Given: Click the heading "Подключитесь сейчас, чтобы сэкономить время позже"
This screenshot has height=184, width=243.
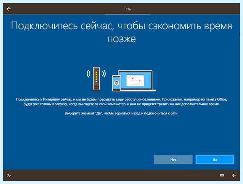Looking at the screenshot, I should point(122,32).
